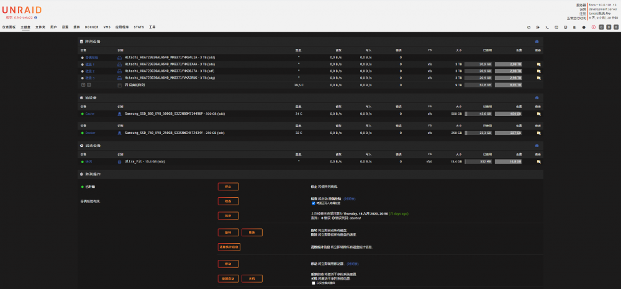Open the system info monitor icon
Screen dimensions: 621x289
point(565,27)
